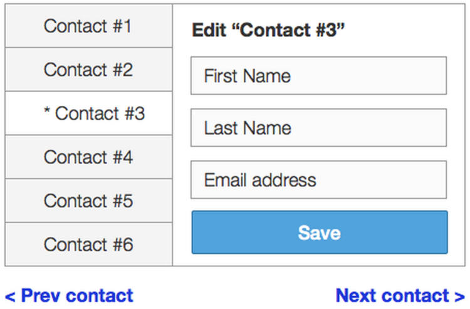Click the Last Name placeholder text
Screen dimensions: 470x309
tap(248, 128)
